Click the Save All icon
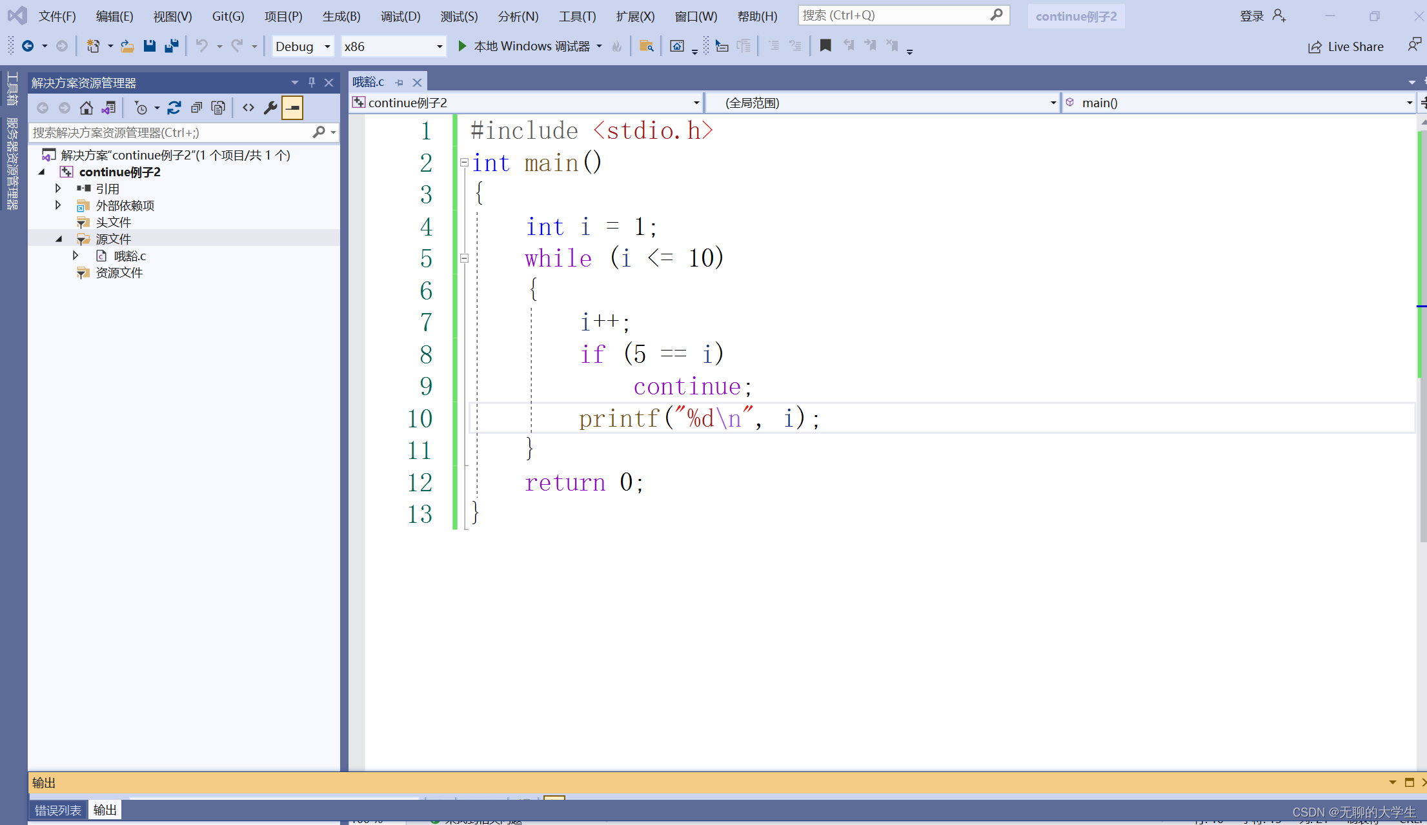The image size is (1427, 825). pyautogui.click(x=172, y=46)
